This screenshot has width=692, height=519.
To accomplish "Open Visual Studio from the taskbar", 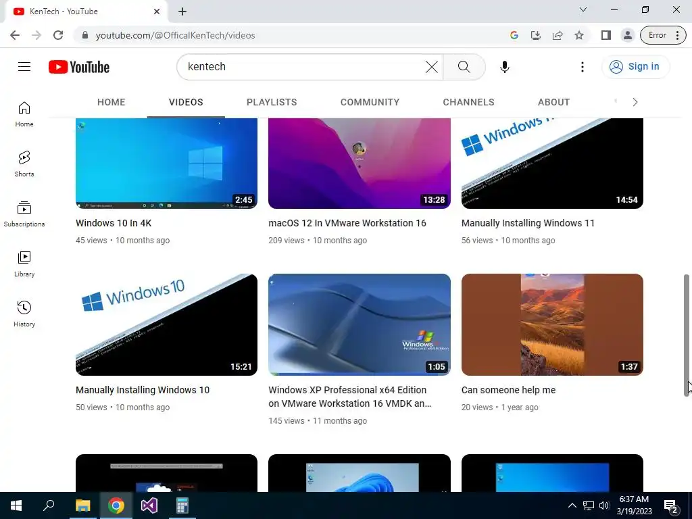I will pos(149,505).
